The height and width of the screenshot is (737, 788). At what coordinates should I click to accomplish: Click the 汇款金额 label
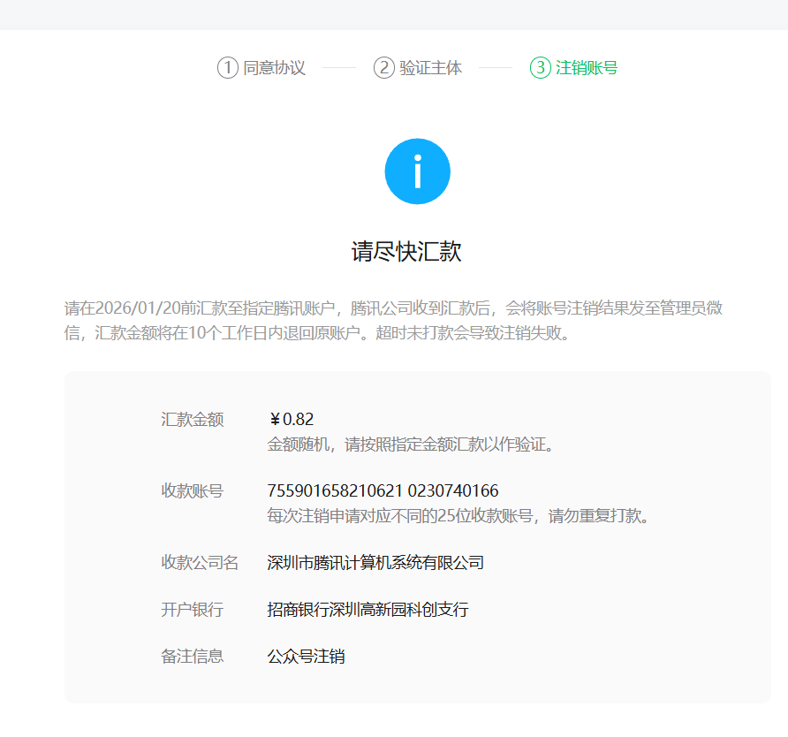pos(192,419)
